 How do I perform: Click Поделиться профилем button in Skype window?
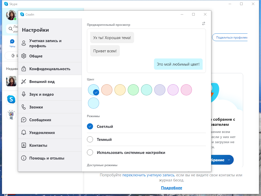click(230, 38)
